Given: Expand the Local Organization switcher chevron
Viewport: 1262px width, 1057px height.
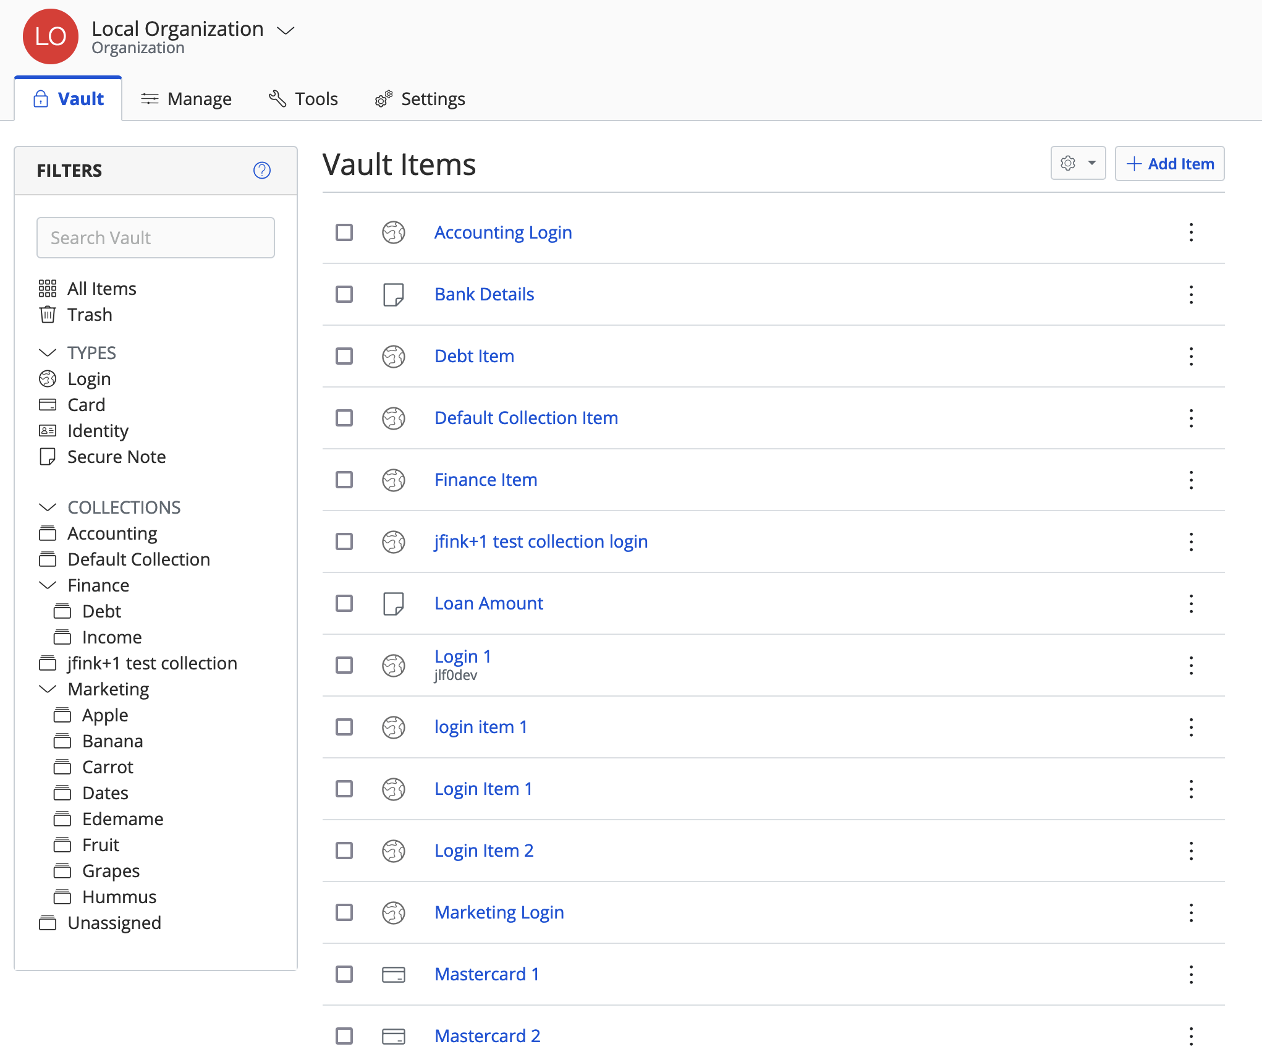Looking at the screenshot, I should tap(286, 30).
